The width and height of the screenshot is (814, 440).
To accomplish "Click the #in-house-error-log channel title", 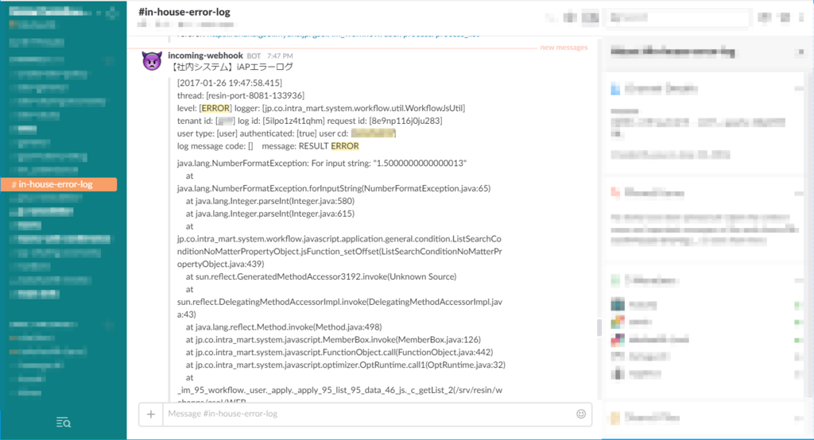I will 184,11.
